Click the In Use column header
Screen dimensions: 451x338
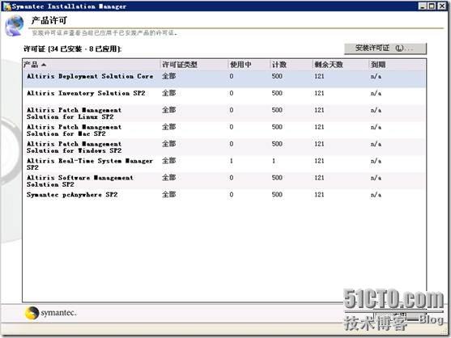249,65
